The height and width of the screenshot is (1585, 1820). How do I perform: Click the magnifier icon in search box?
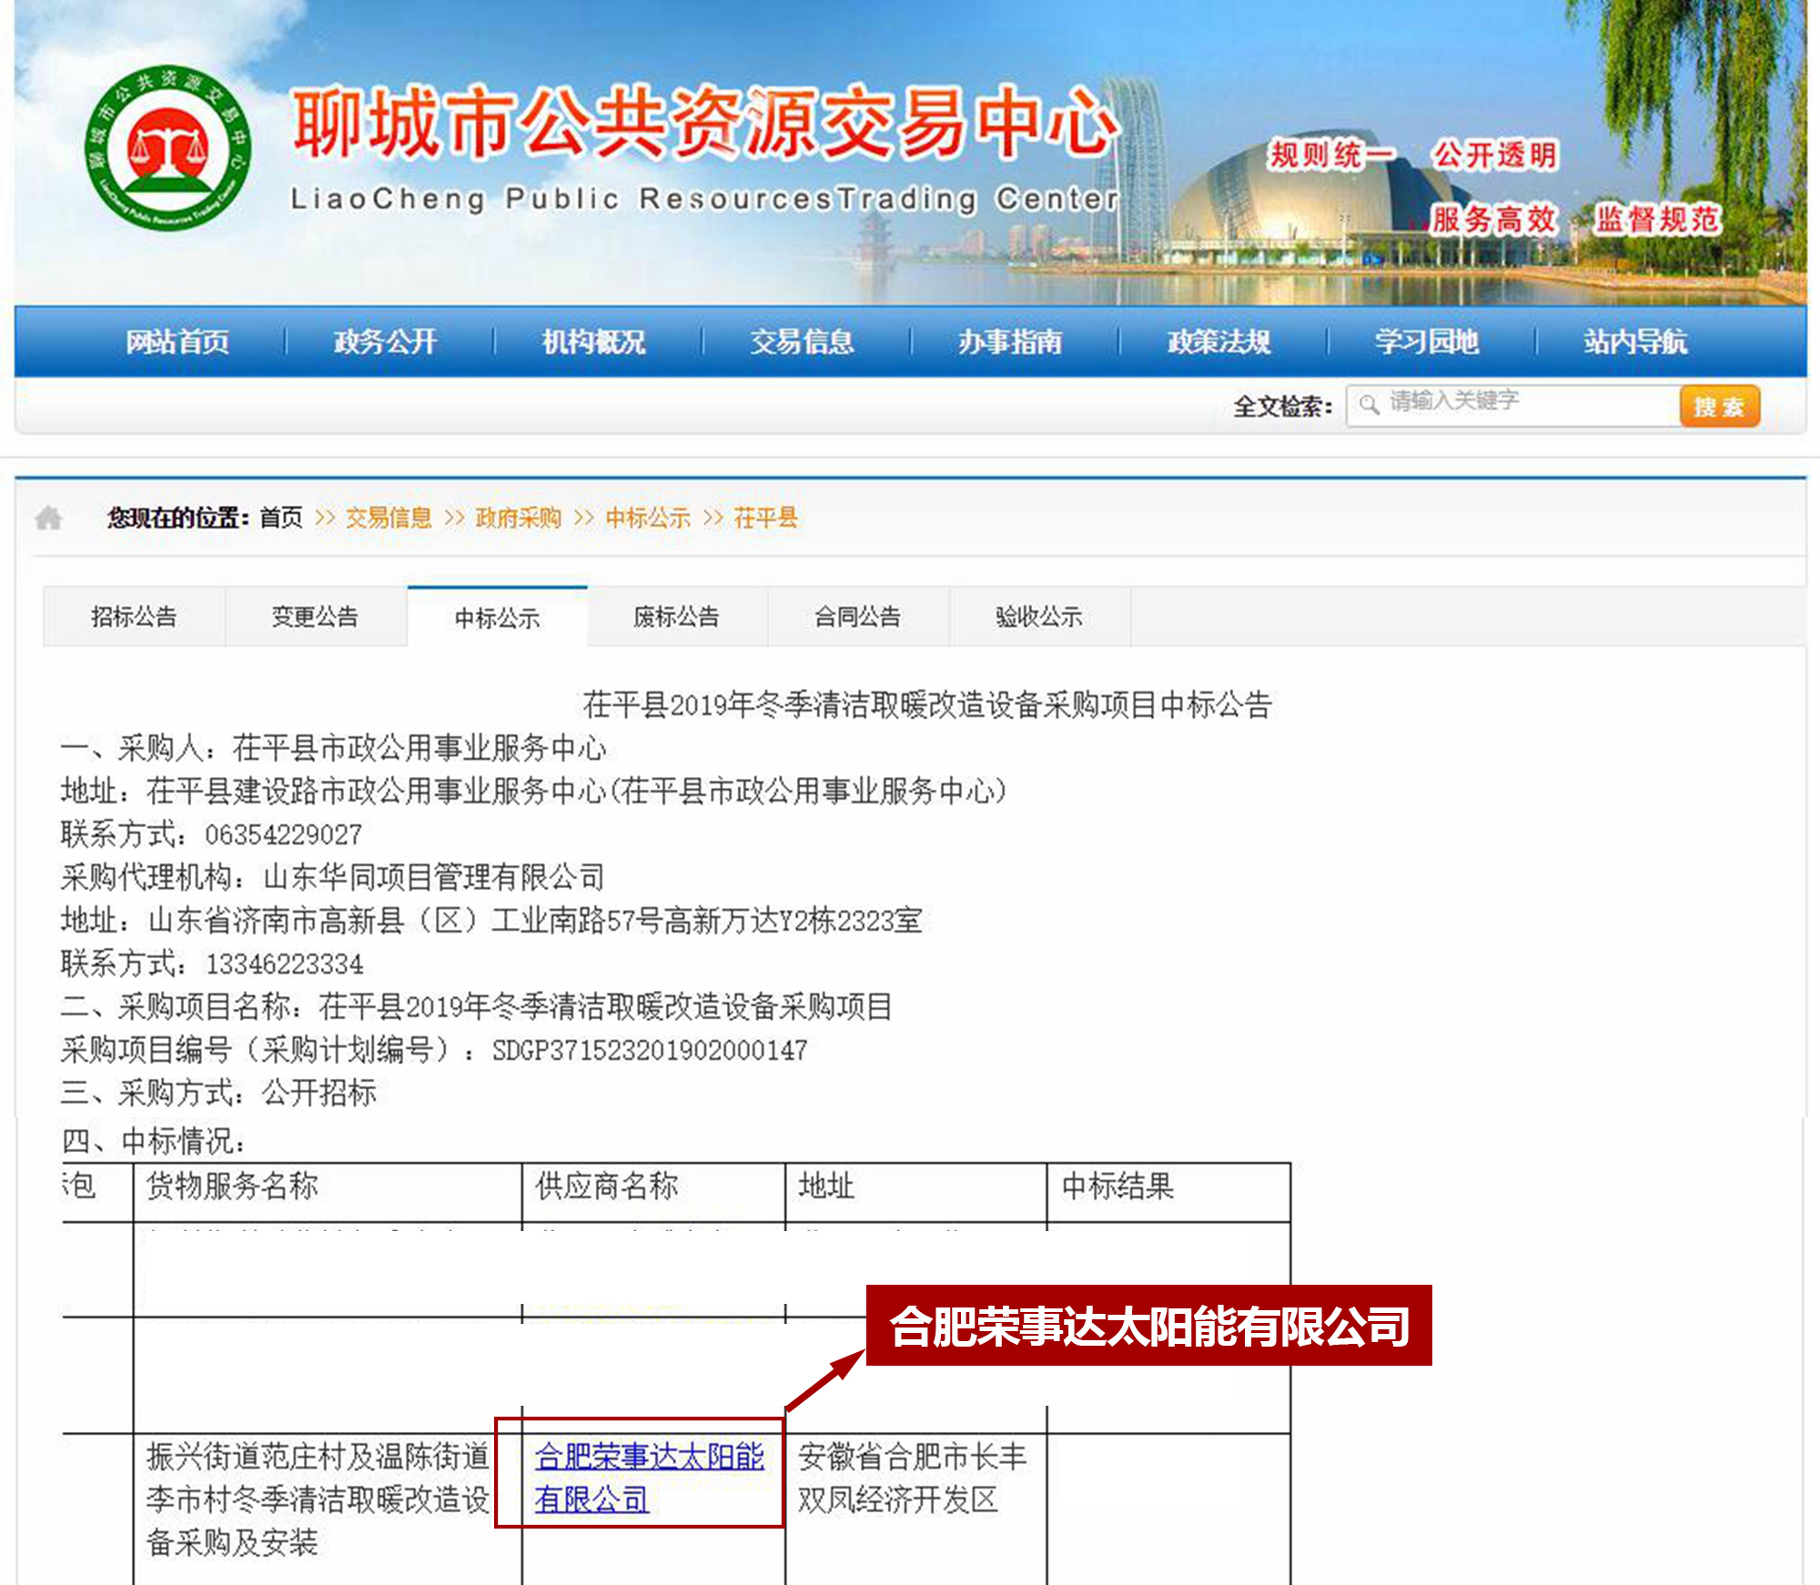coord(1369,404)
